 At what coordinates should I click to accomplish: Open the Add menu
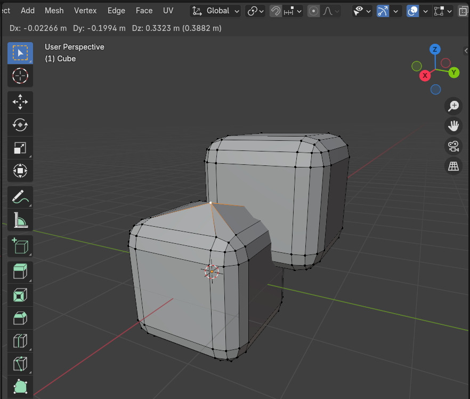click(x=28, y=11)
